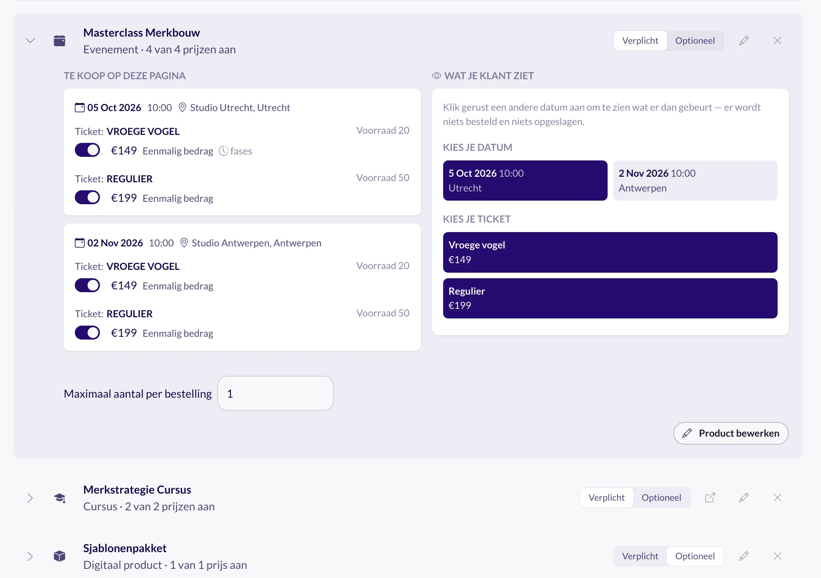The width and height of the screenshot is (821, 578).
Task: Click the Merkstrategie Cursus product title
Action: [137, 490]
